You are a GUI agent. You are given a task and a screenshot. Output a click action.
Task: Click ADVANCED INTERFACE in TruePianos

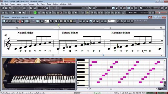pos(10,89)
